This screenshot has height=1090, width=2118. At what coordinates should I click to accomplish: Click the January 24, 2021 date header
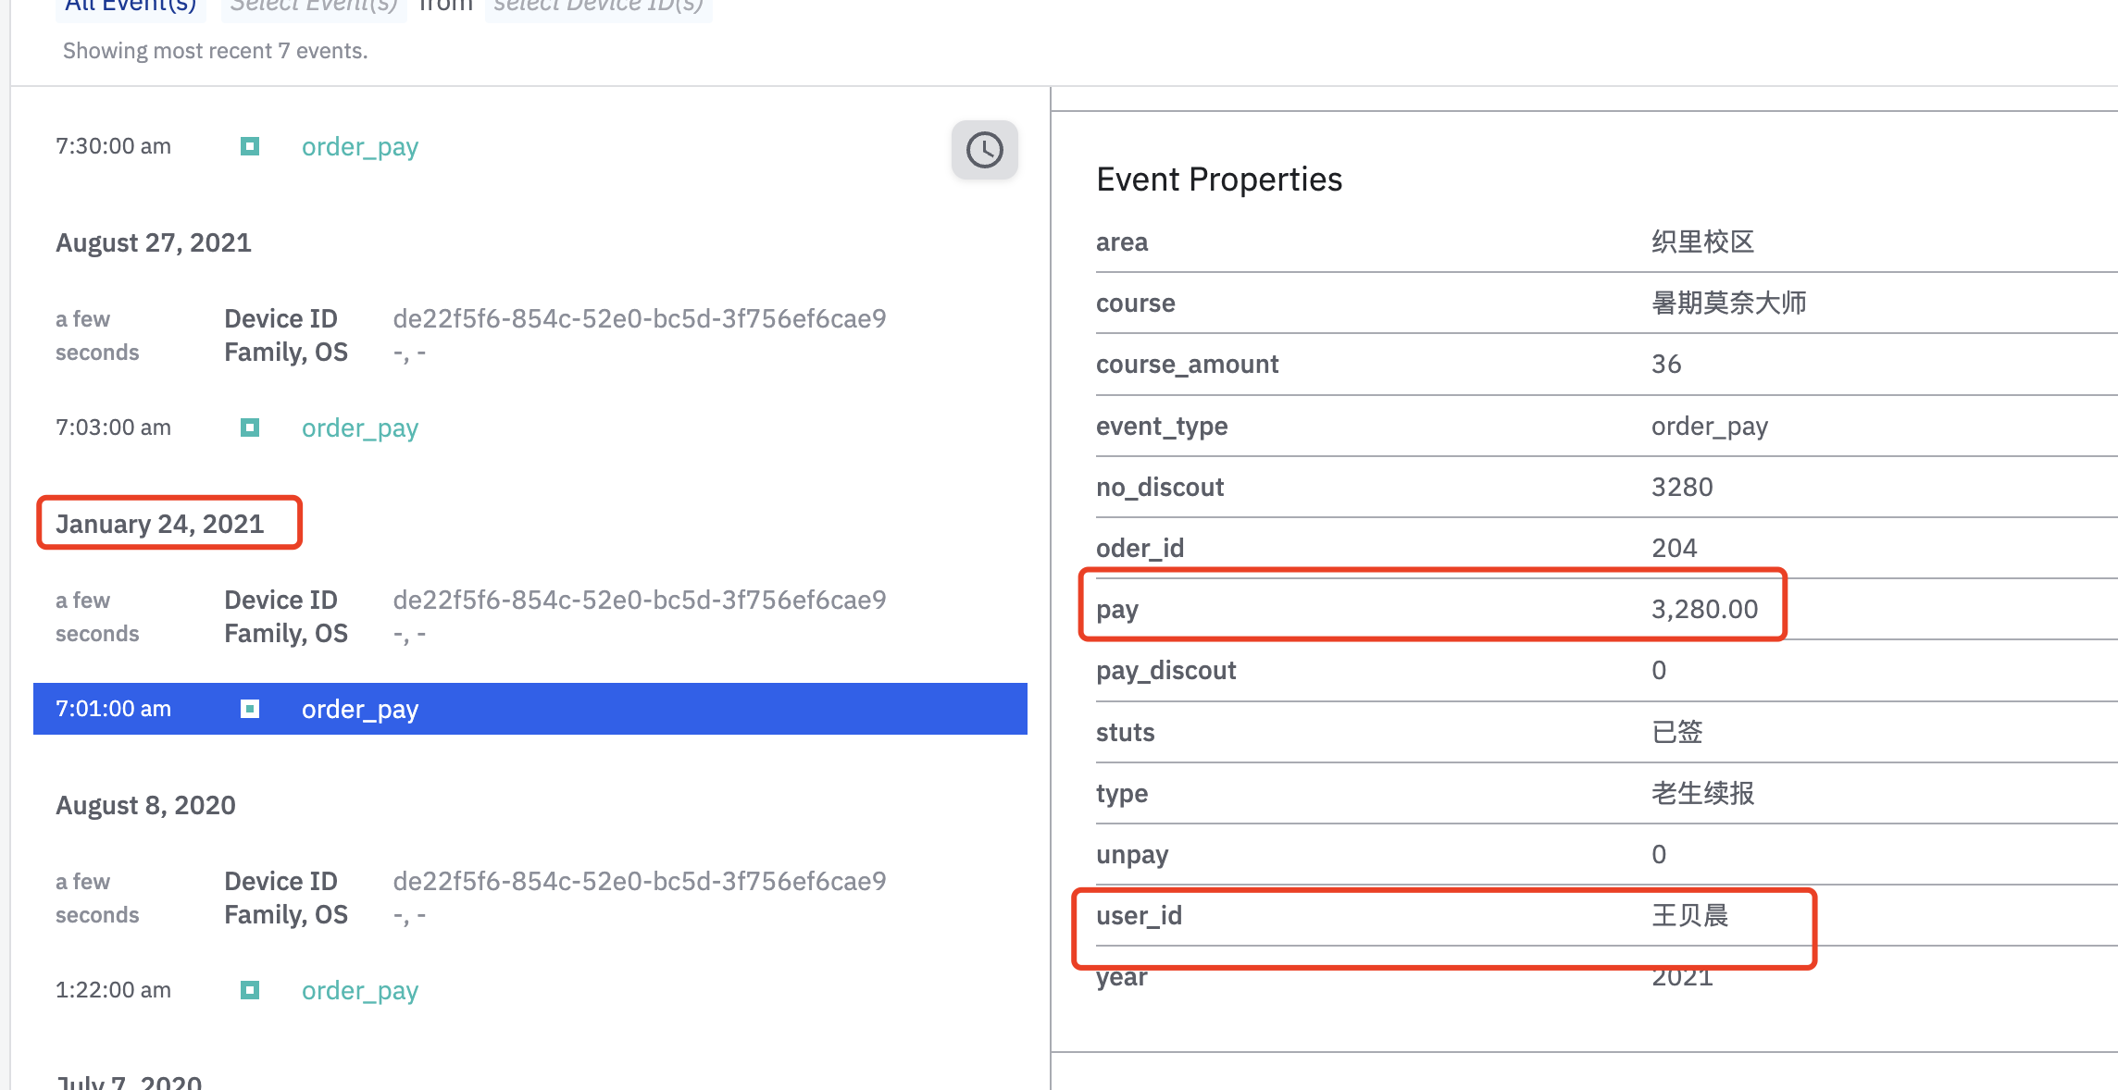tap(160, 524)
